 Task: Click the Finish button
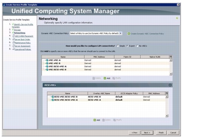click(161, 132)
